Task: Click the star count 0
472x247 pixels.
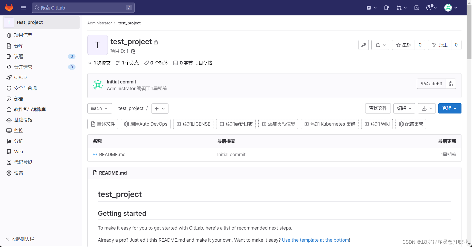Action: coord(420,45)
